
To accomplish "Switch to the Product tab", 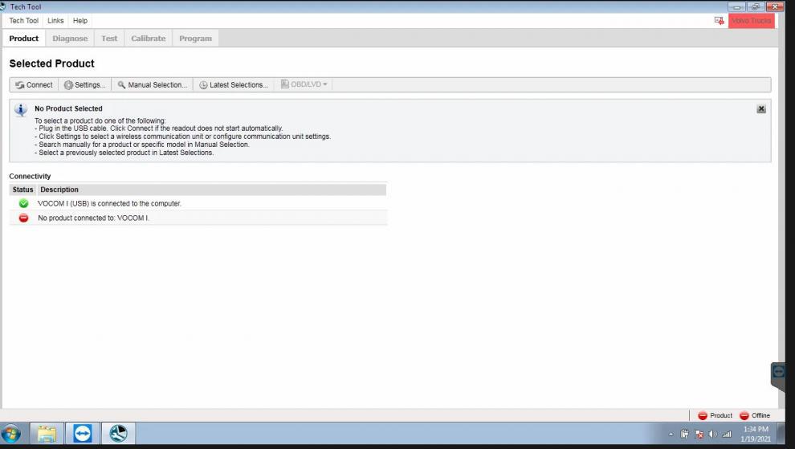I will [x=24, y=39].
